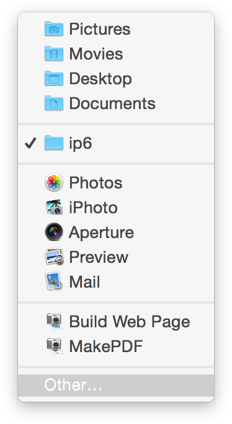Open the highlighted Other… option
The image size is (232, 424).
[116, 386]
